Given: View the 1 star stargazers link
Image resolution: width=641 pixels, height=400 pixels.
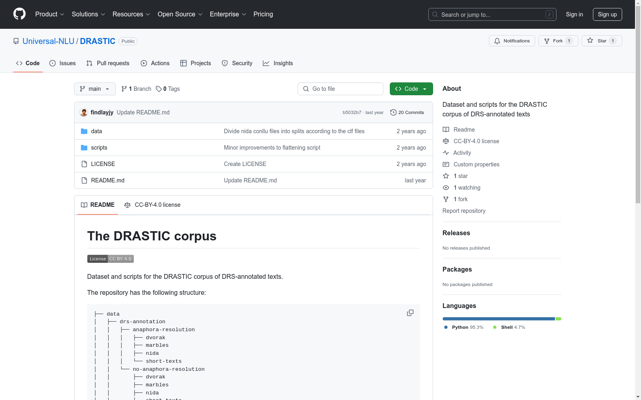Looking at the screenshot, I should (x=455, y=176).
